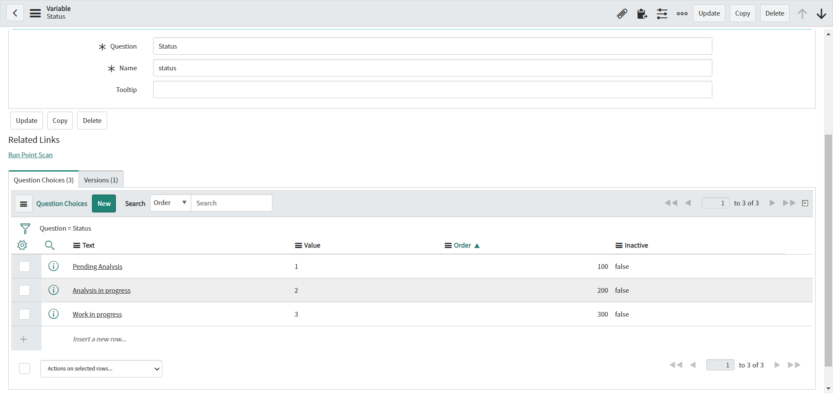
Task: Open the more options ellipsis icon
Action: pos(682,13)
